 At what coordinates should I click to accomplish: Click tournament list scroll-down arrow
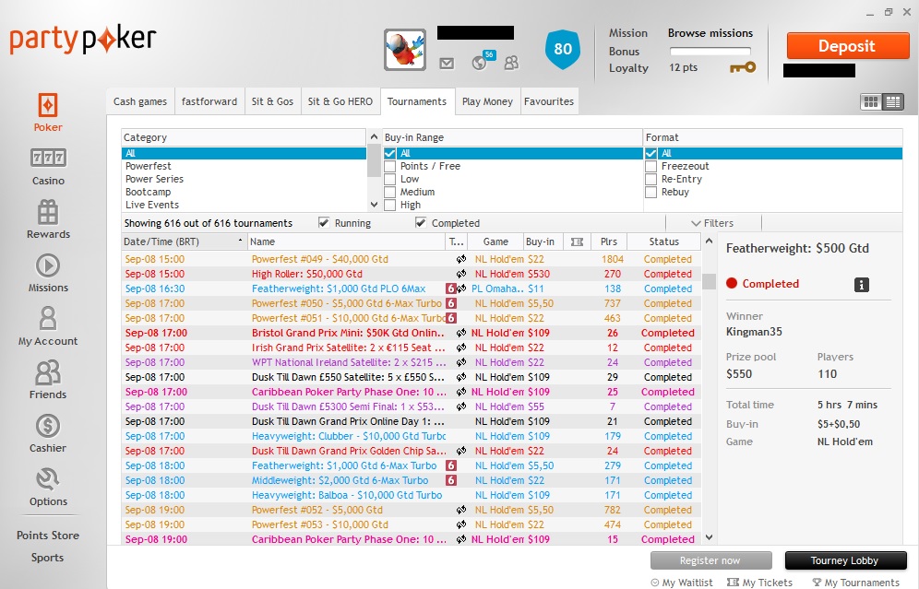[x=709, y=537]
